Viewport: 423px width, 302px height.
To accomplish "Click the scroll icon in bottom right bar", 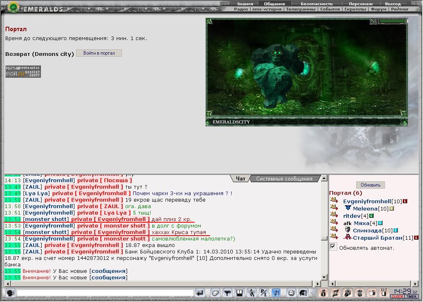I will pos(335,293).
